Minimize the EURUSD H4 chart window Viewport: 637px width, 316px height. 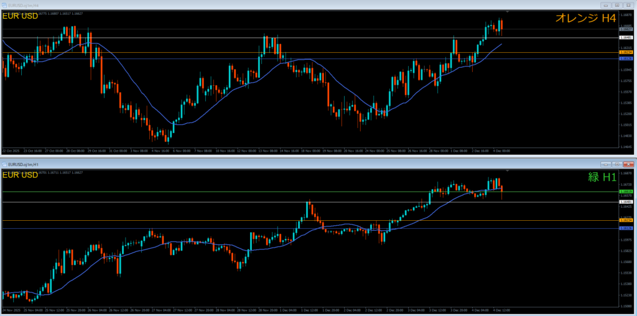pyautogui.click(x=606, y=5)
